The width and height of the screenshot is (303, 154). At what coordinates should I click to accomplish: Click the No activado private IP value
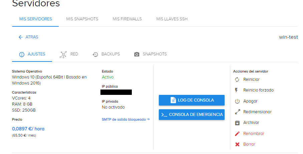[x=113, y=107]
